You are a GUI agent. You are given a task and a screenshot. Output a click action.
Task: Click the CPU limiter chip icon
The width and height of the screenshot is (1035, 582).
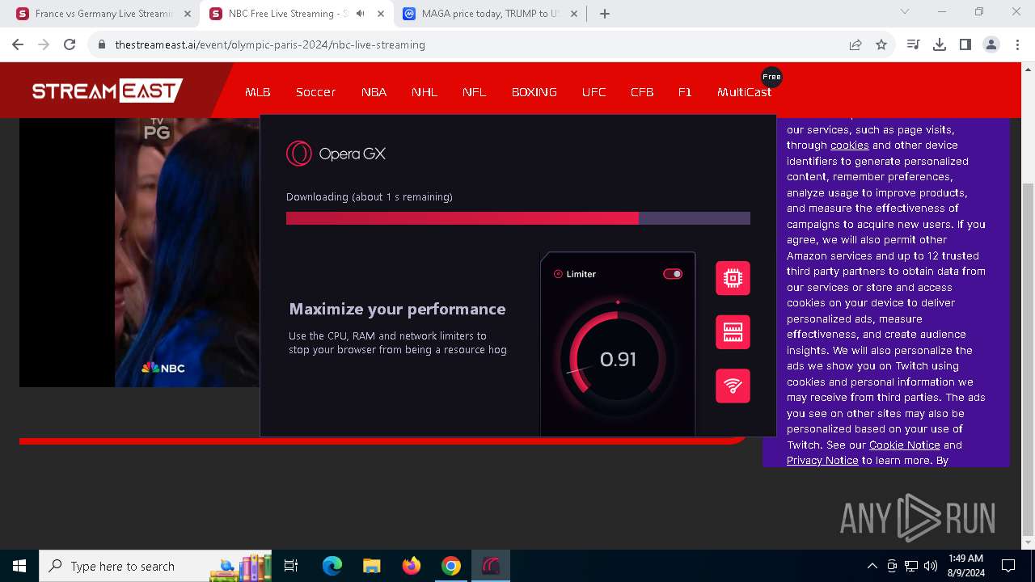733,278
